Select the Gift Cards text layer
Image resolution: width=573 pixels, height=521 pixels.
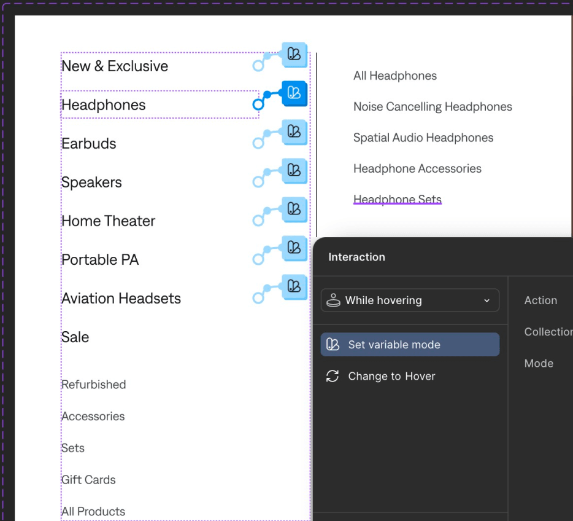click(88, 480)
